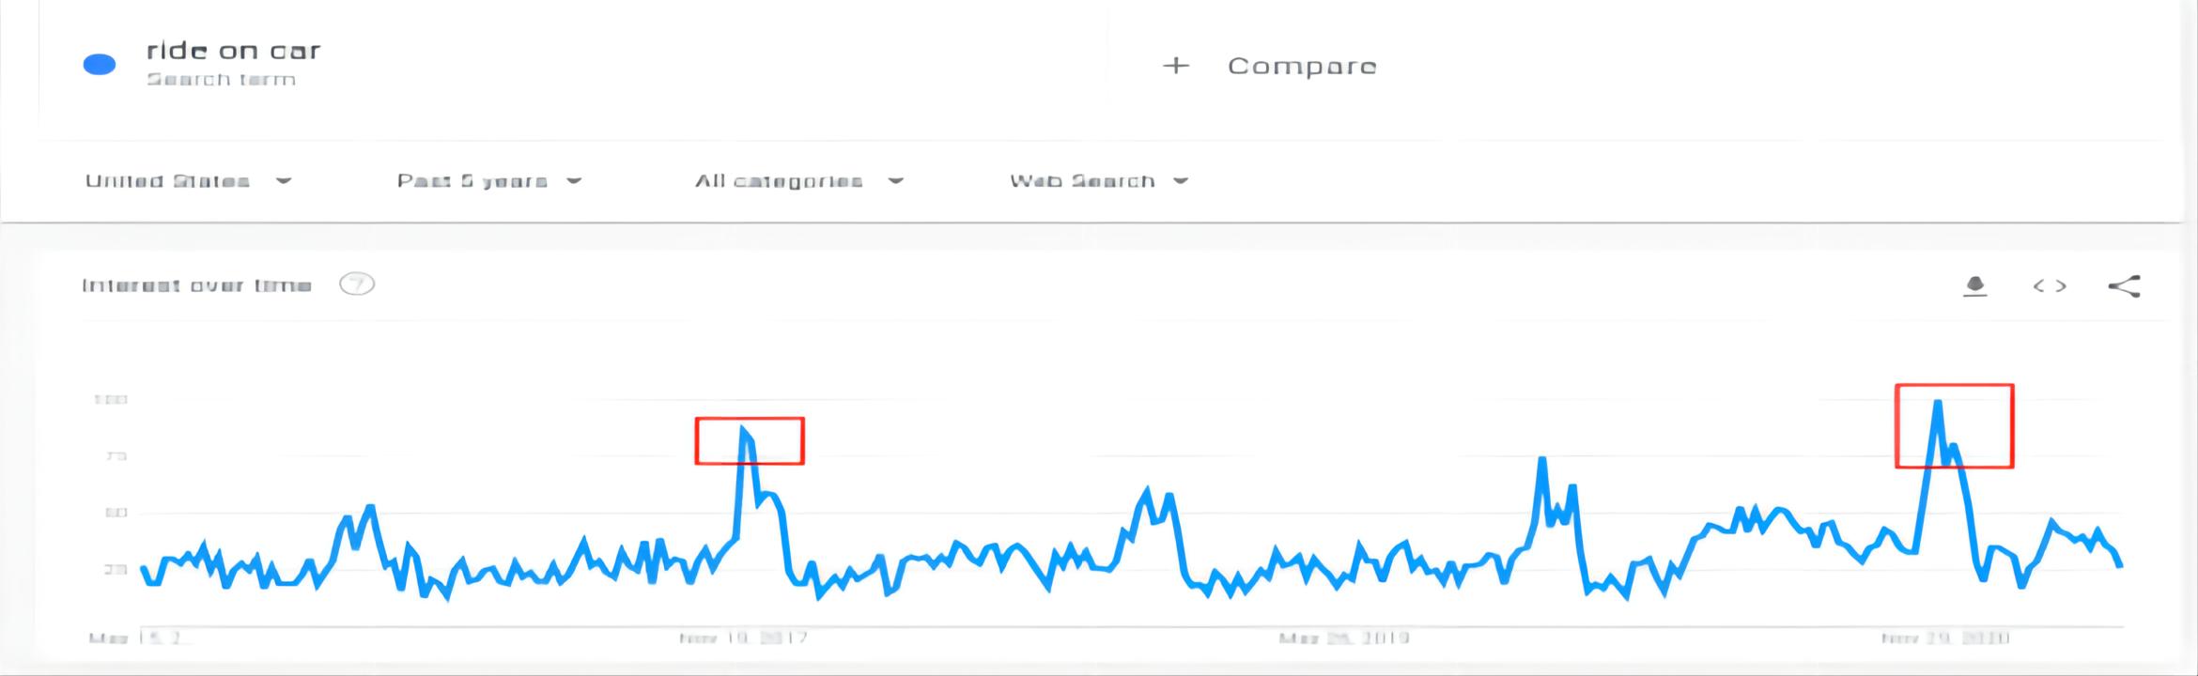The width and height of the screenshot is (2198, 676).
Task: Edit the "ride on car" search term
Action: coord(233,51)
